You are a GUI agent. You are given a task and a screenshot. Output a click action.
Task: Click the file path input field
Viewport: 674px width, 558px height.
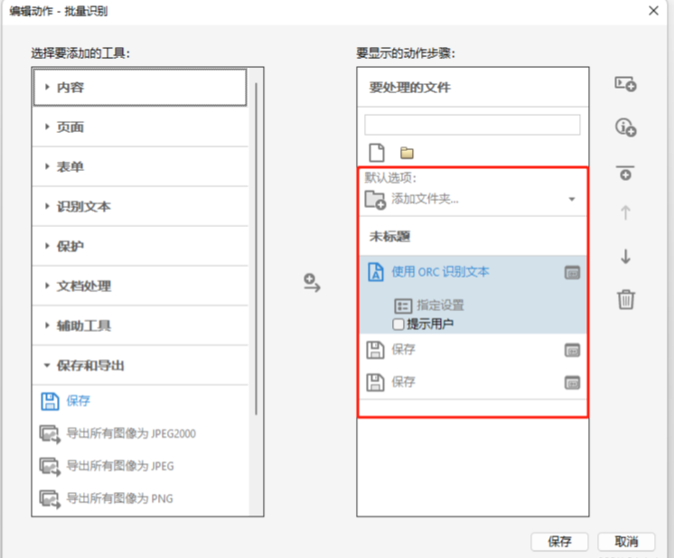point(472,125)
